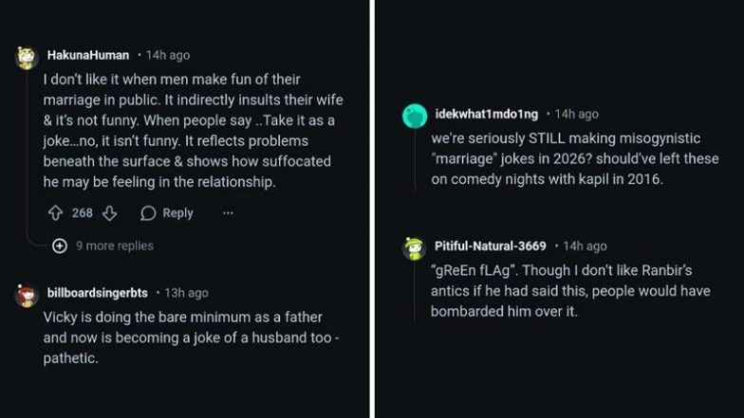
Task: Click idekwhat1mdo1ng's teal avatar
Action: click(415, 116)
